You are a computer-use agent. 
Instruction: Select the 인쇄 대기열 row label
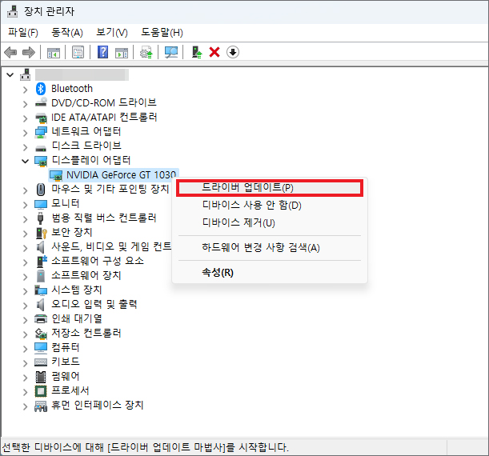coord(77,319)
